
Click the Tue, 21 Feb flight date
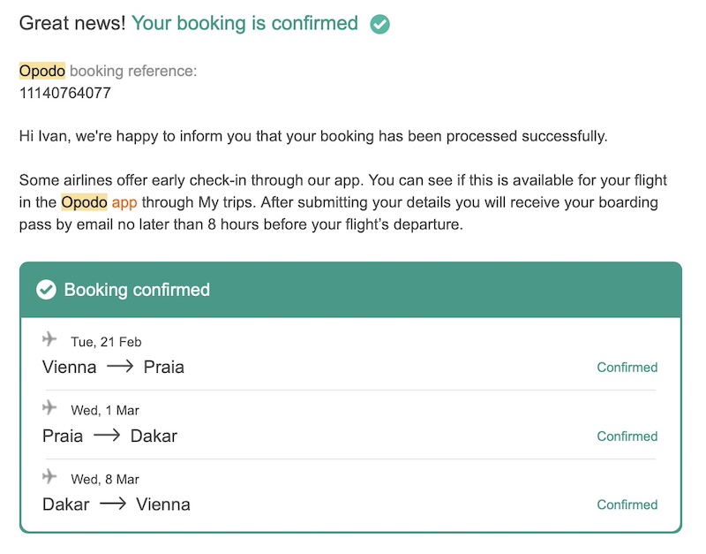106,342
